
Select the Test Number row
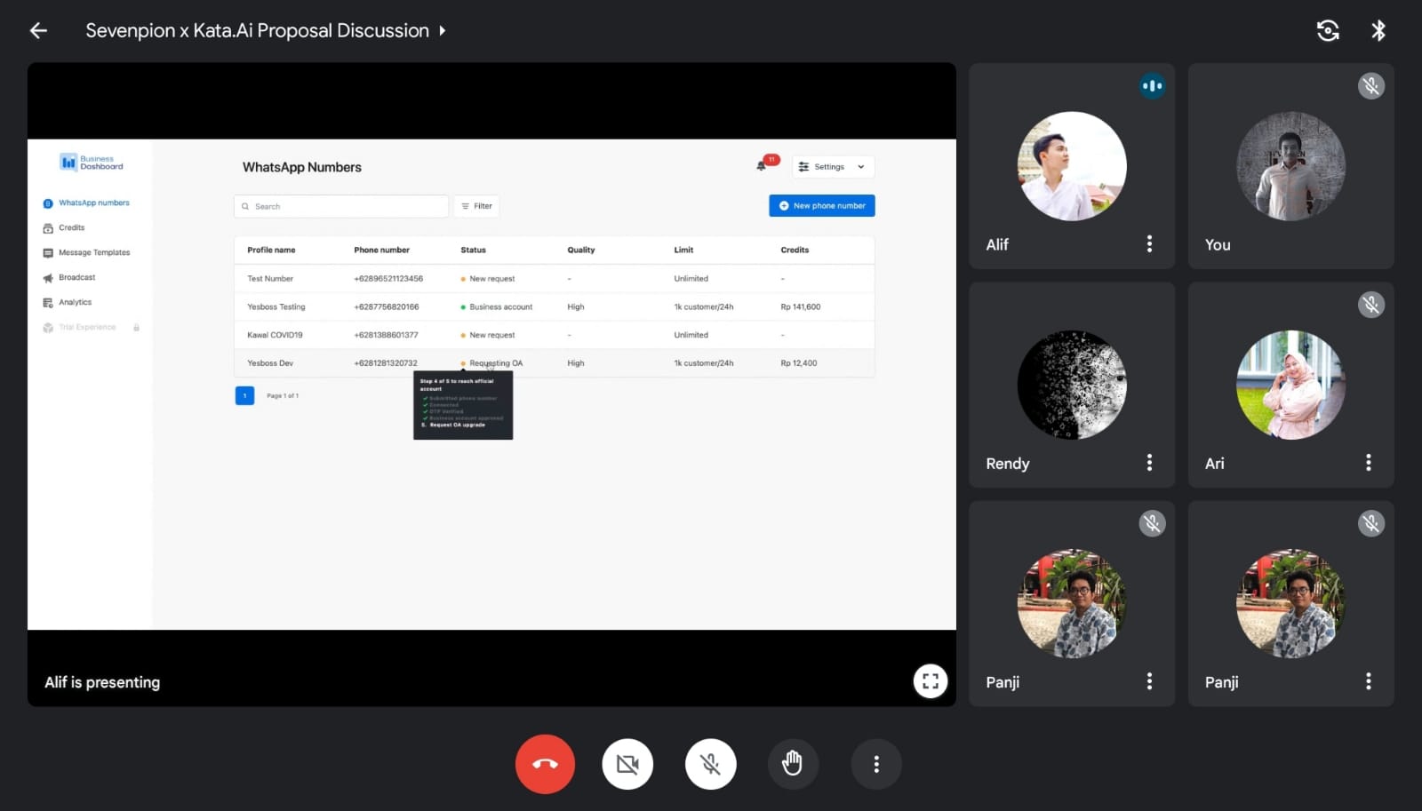(x=555, y=279)
